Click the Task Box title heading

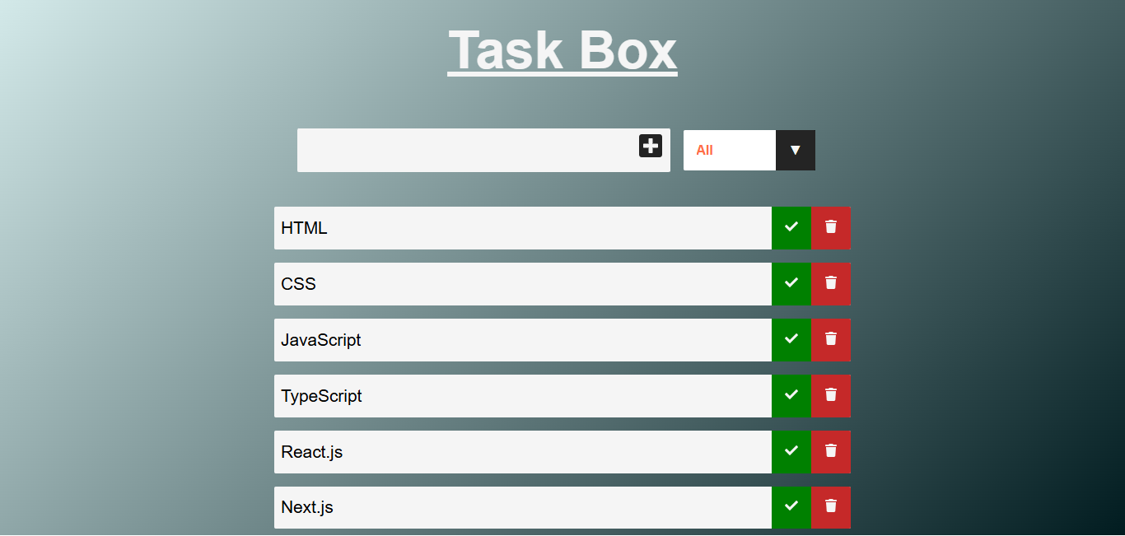tap(562, 50)
